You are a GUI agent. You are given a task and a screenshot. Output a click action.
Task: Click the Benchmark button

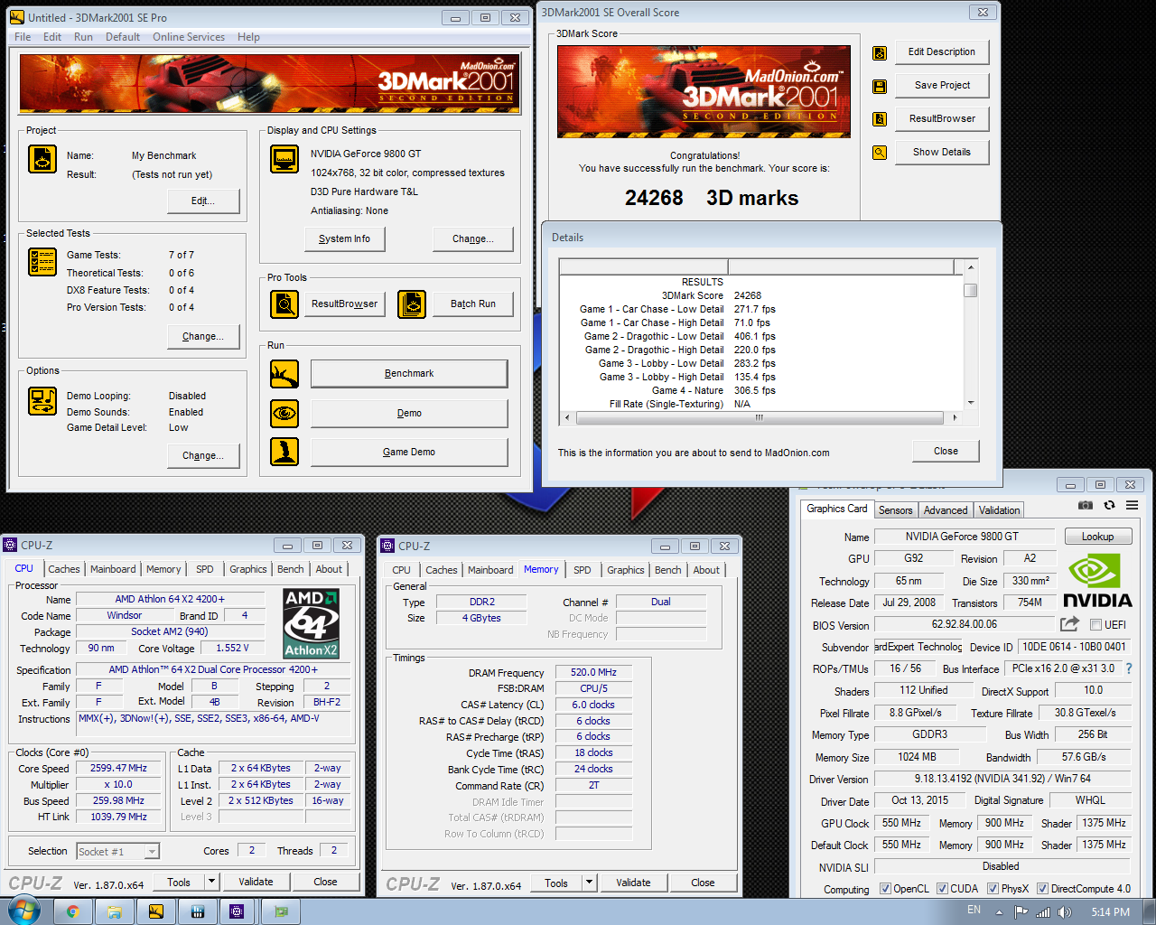(409, 373)
